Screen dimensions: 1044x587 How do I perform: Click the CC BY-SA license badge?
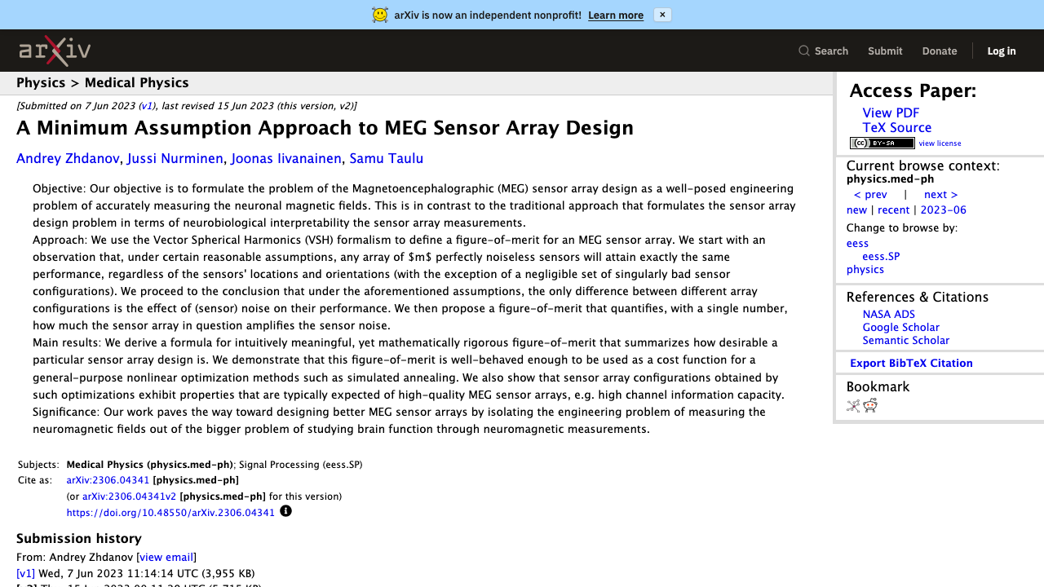point(882,143)
